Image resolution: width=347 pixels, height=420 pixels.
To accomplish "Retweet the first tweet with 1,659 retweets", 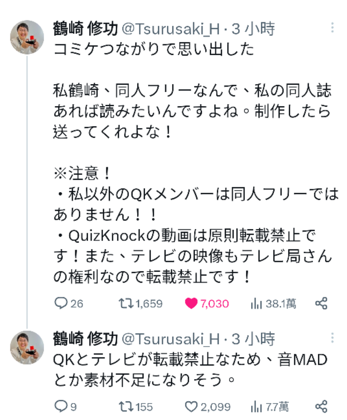I will point(126,303).
